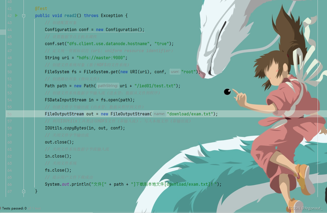This screenshot has width=327, height=213.
Task: Run the read2 test via gutter icon
Action: click(x=16, y=16)
